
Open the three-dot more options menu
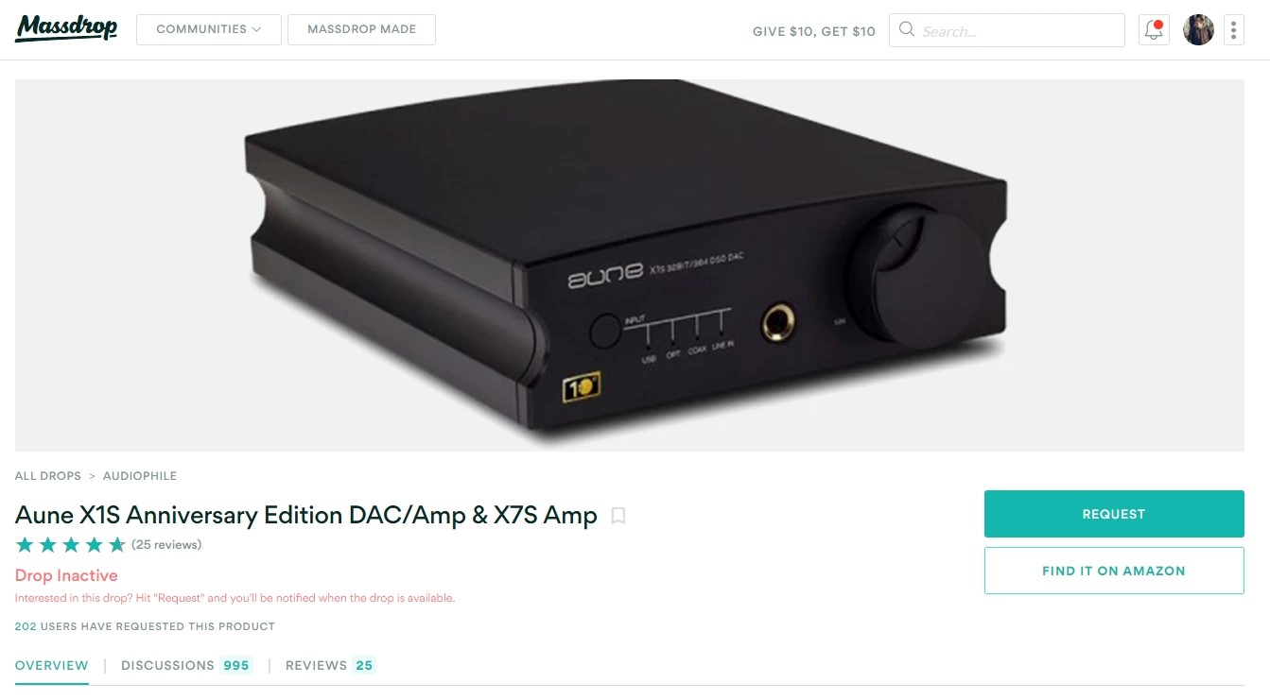pos(1233,29)
